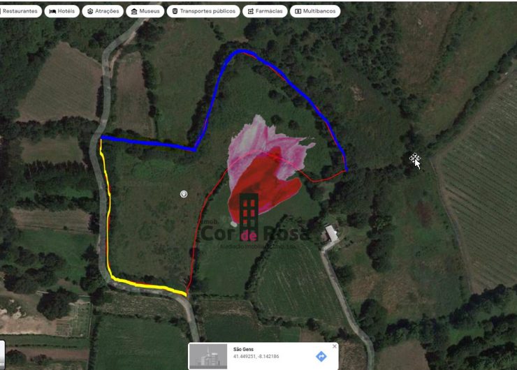The height and width of the screenshot is (370, 517).
Task: Click the museum building icon in Museus chip
Action: [x=134, y=11]
